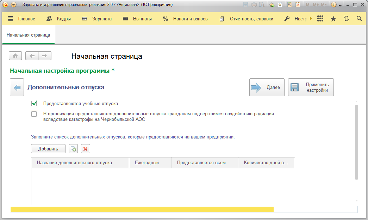The image size is (368, 220).
Task: Open the functions grid menu icon
Action: click(320, 19)
